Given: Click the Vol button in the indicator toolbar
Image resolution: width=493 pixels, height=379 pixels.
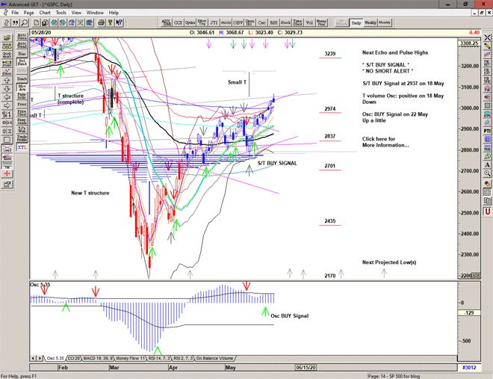Looking at the screenshot, I should [x=309, y=22].
